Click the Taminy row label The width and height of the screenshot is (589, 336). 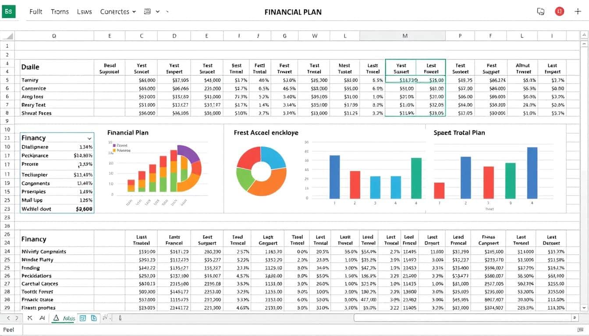point(30,80)
